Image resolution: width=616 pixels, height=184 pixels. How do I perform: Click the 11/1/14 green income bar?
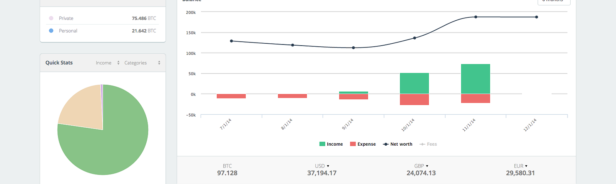pyautogui.click(x=475, y=79)
